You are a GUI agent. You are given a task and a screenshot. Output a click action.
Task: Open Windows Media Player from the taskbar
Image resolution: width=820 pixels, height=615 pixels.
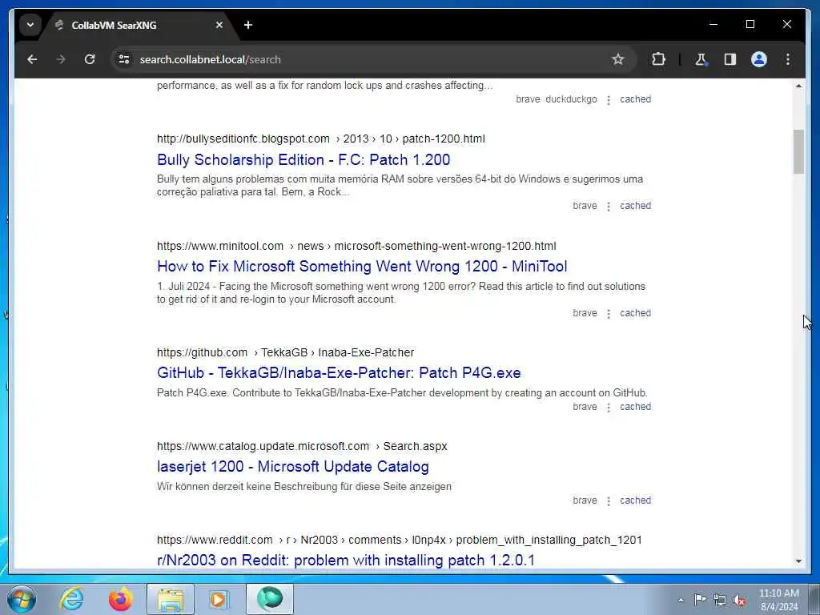click(x=219, y=599)
